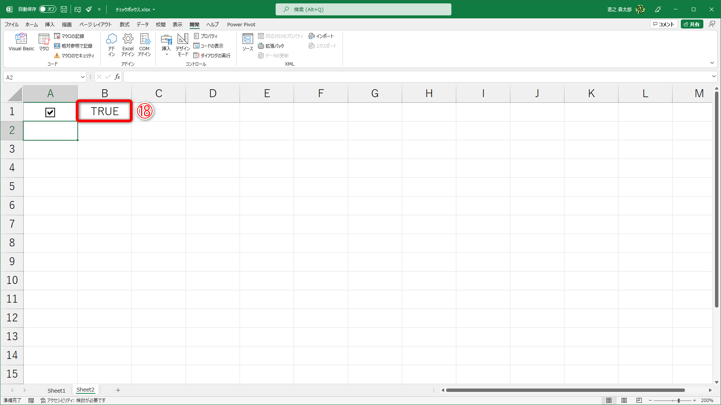Image resolution: width=721 pixels, height=405 pixels.
Task: Enable デザインモード in the controls group
Action: click(182, 45)
